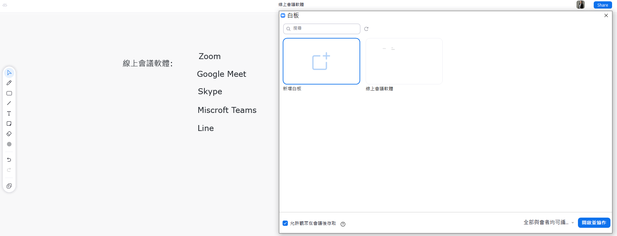Click the Zoom logo icon beside 白板

[283, 15]
